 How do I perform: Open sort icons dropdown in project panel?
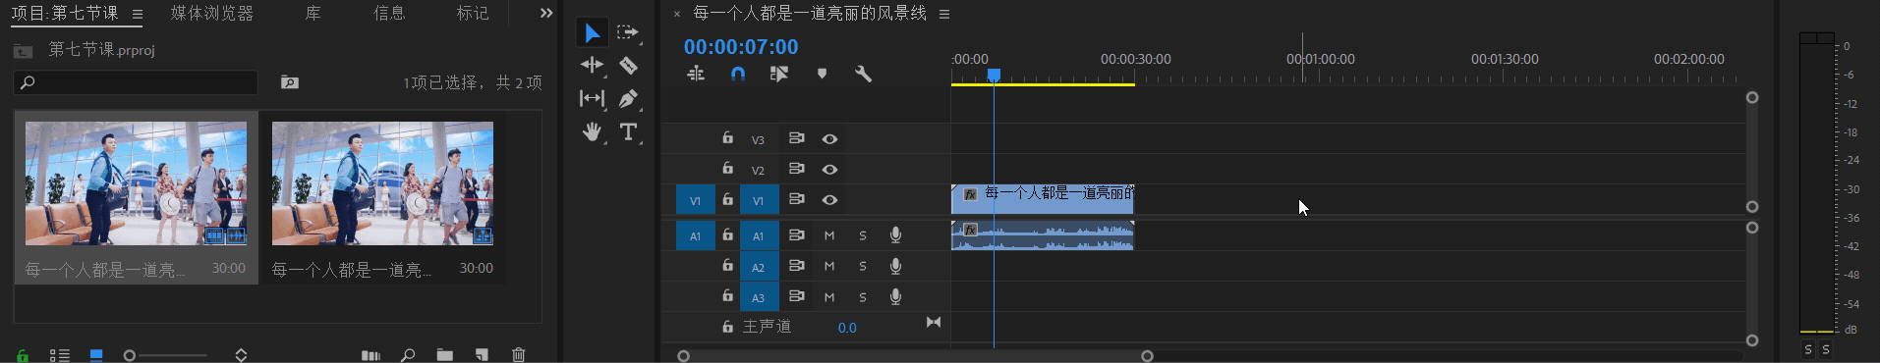(241, 355)
